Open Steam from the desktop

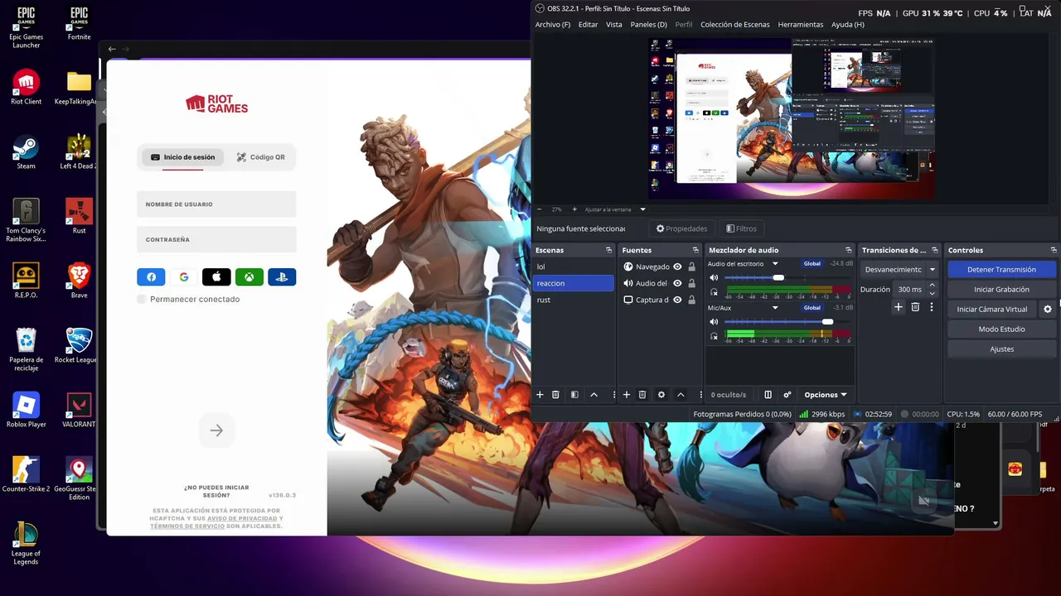pyautogui.click(x=26, y=151)
